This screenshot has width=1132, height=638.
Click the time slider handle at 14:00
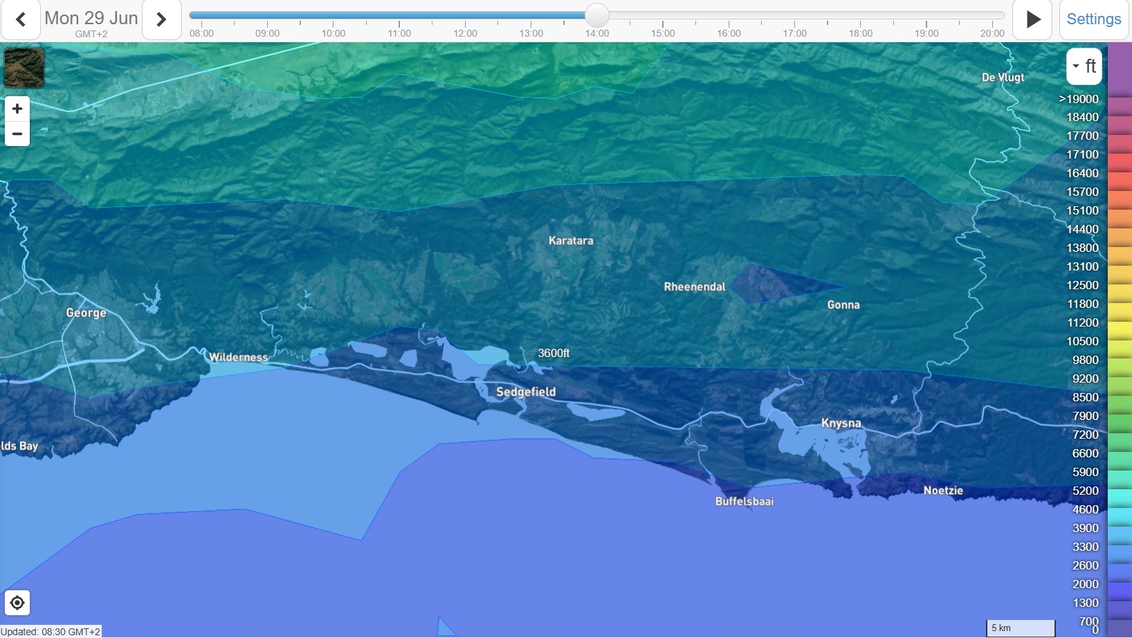[596, 15]
